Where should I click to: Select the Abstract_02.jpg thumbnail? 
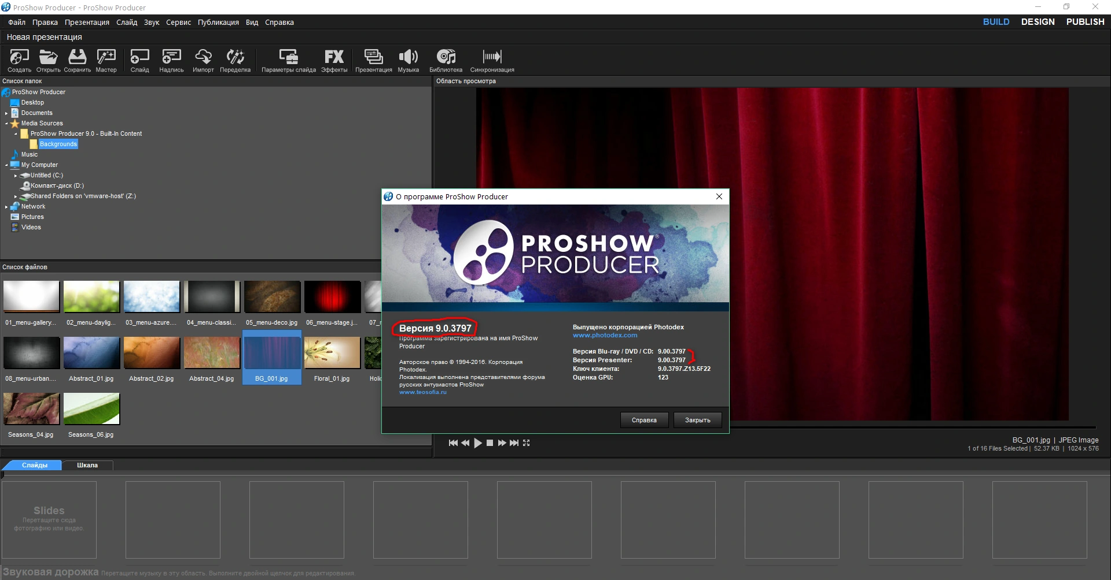[x=152, y=354]
